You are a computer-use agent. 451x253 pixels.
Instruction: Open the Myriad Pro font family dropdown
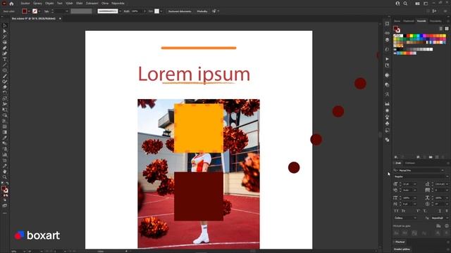[x=443, y=170]
